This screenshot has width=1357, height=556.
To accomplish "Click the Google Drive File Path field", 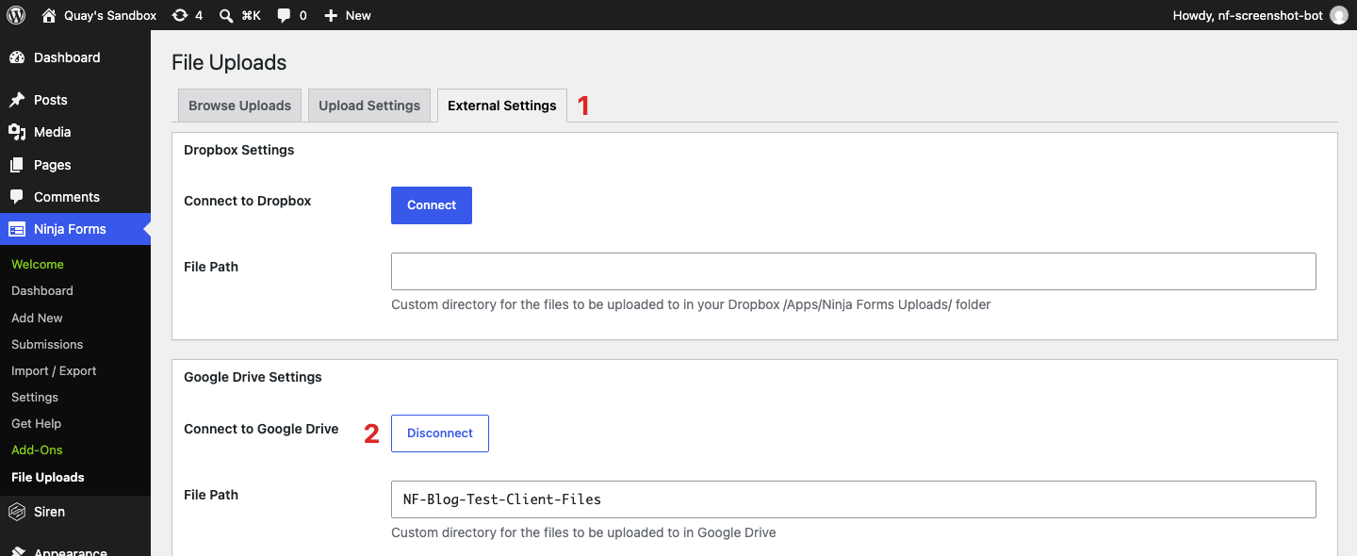I will 854,499.
